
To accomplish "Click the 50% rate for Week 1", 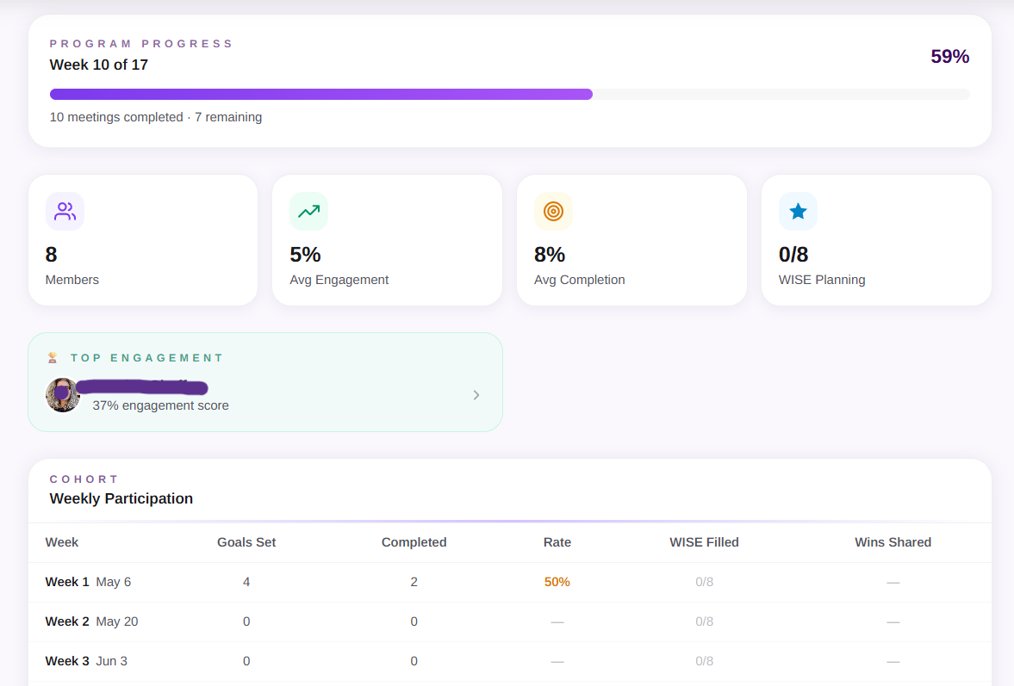I will point(557,582).
